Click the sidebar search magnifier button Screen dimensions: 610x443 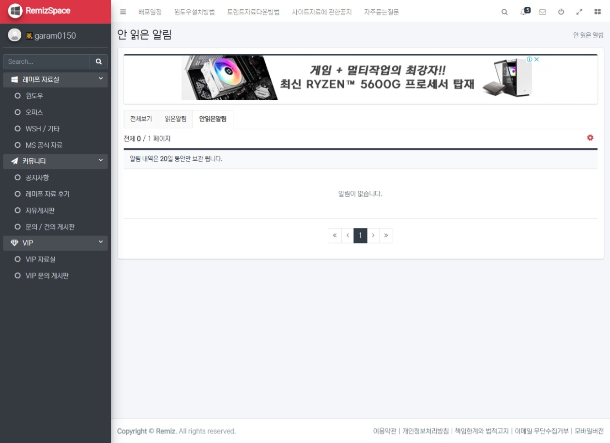click(x=99, y=61)
